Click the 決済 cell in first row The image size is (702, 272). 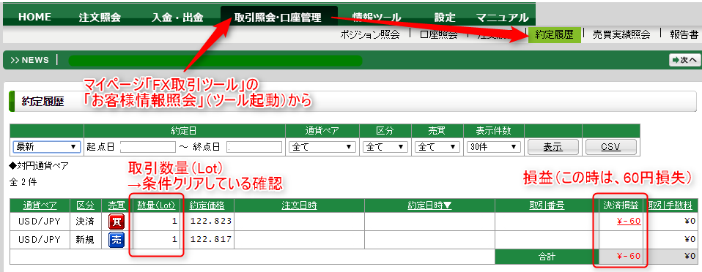(x=85, y=221)
